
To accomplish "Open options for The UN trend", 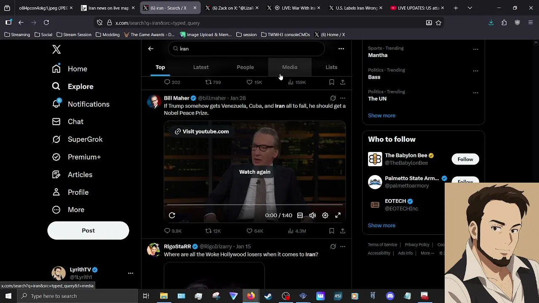I will tap(476, 93).
